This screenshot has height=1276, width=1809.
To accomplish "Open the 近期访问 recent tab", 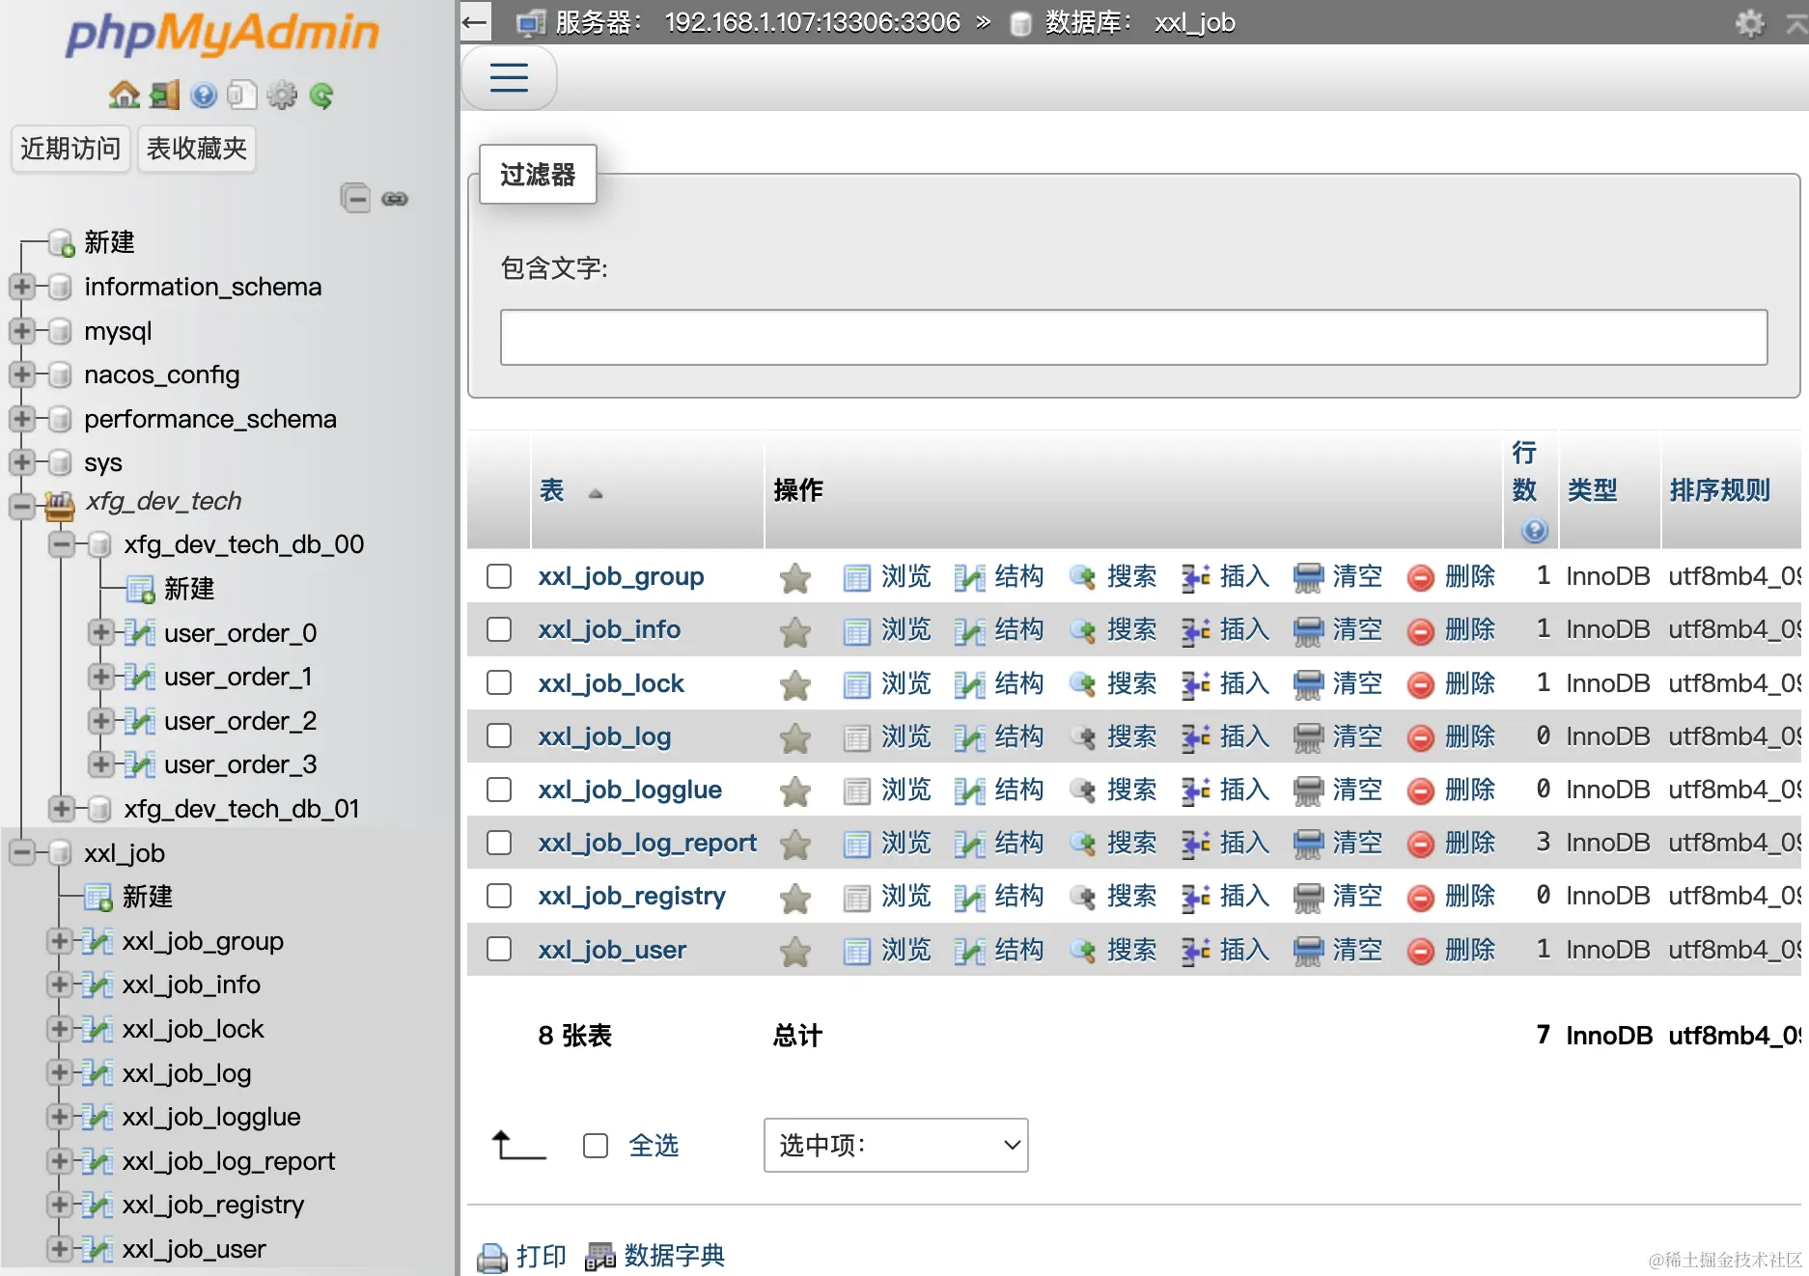I will tap(70, 149).
